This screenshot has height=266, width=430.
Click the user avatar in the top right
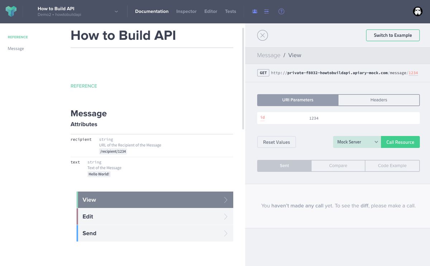coord(417,11)
